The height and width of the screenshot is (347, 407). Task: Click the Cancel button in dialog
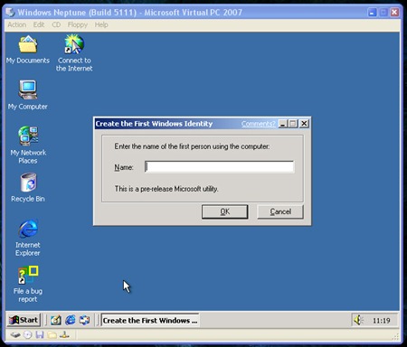pyautogui.click(x=280, y=211)
